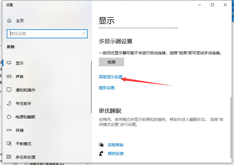The width and height of the screenshot is (234, 165).
Task: Open the 图形设置 link
Action: pos(107,88)
